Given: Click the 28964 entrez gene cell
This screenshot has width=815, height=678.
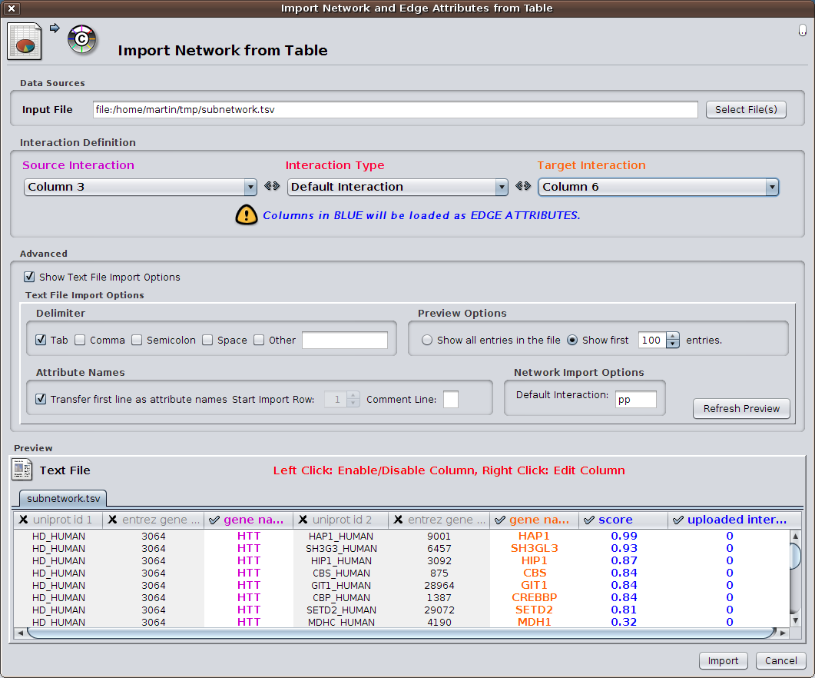Looking at the screenshot, I should [x=439, y=586].
